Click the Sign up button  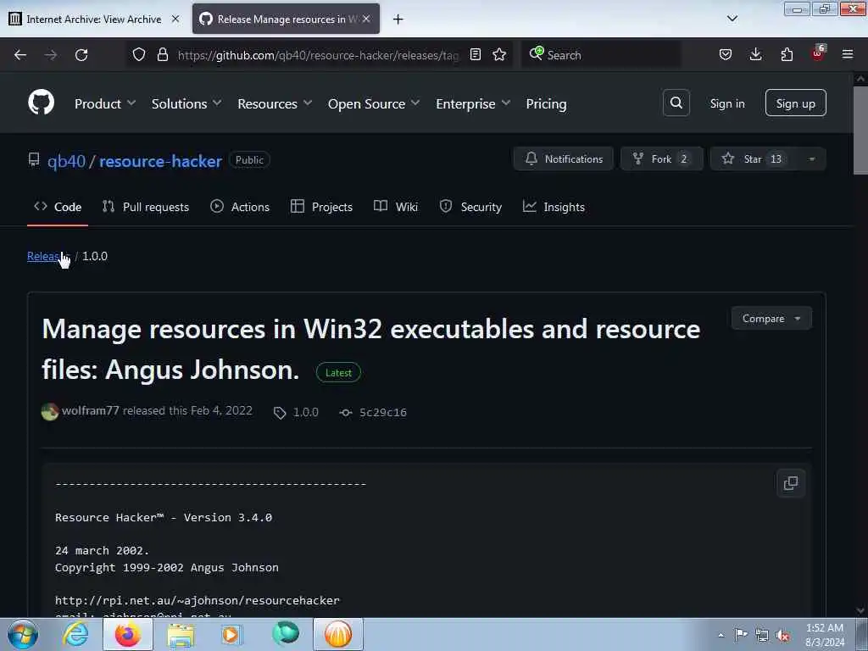coord(795,103)
